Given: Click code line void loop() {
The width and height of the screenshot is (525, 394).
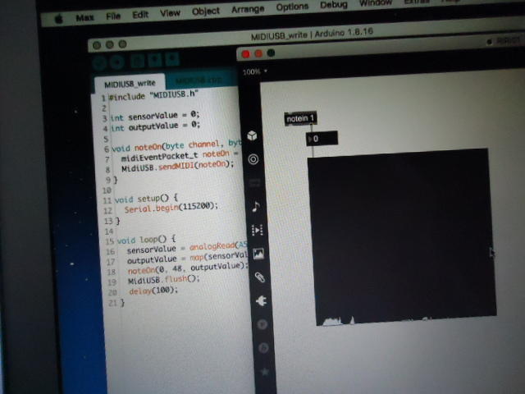Looking at the screenshot, I should 146,241.
